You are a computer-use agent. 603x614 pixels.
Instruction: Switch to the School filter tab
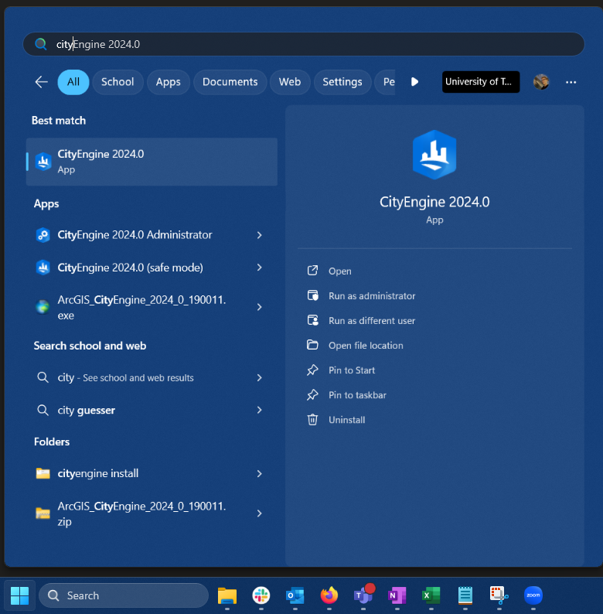pos(118,82)
